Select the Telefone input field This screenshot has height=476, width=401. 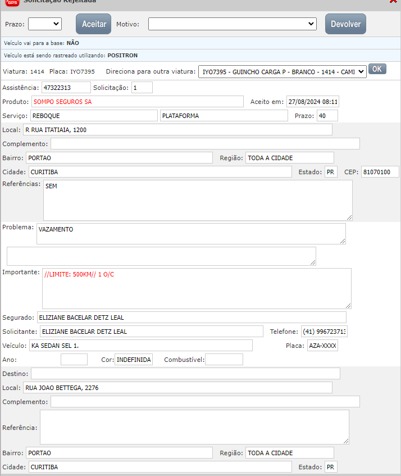tap(324, 332)
